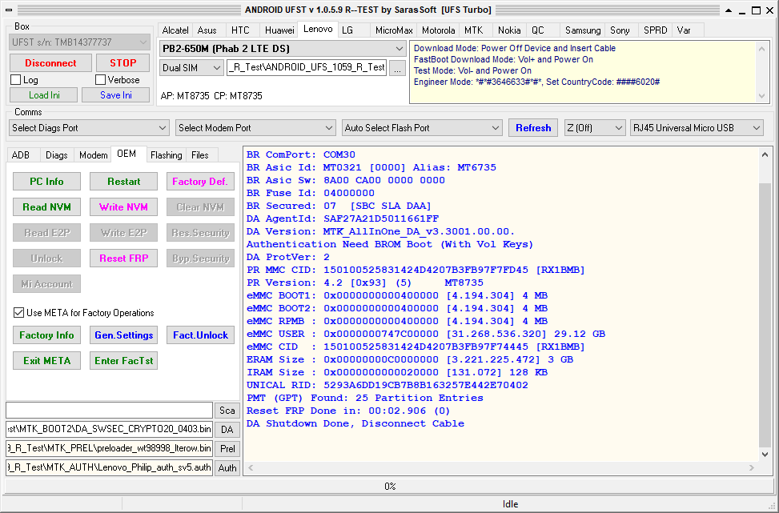Click the log horizontal scroll-left arrow
779x513 pixels.
click(251, 468)
